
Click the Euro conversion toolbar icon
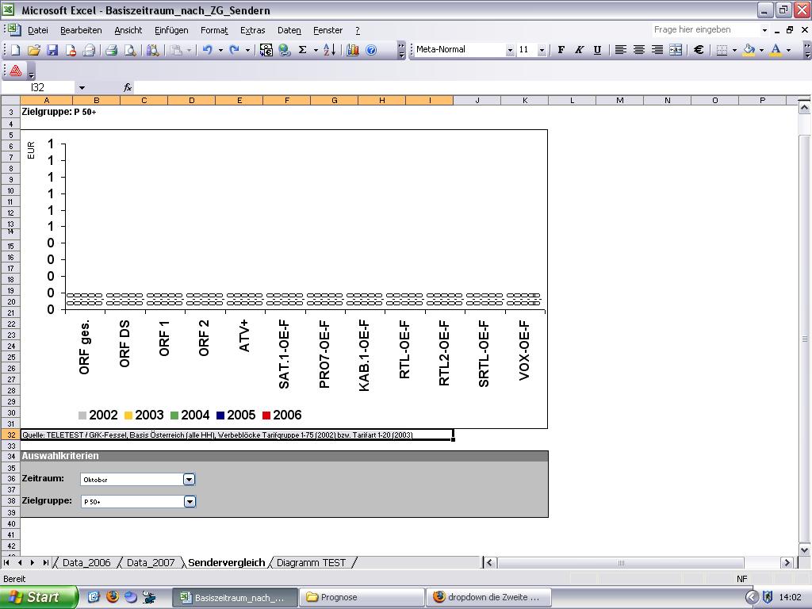click(x=266, y=50)
